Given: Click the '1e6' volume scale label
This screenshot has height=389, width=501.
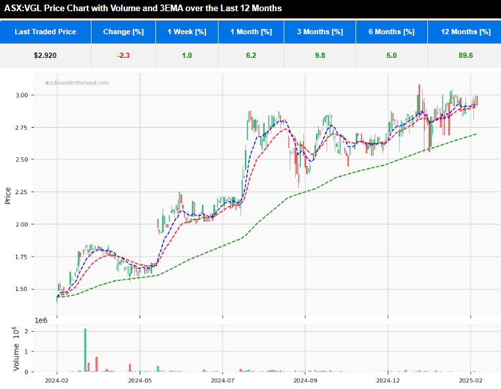Looking at the screenshot, I should click(x=41, y=321).
